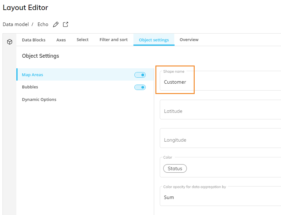Viewport: 281px width, 215px height.
Task: Open Dynamic Options section
Action: (85, 99)
